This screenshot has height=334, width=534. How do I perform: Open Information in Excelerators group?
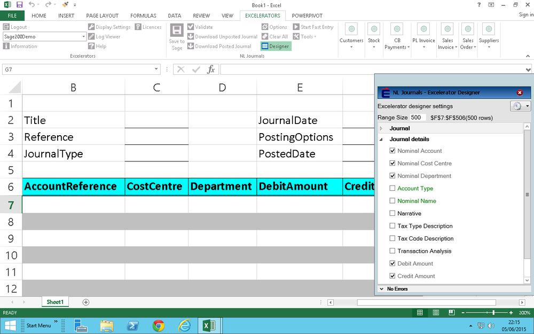tap(20, 46)
